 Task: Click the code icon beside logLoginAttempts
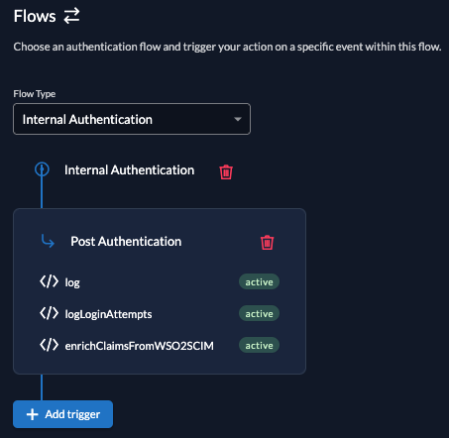[x=49, y=313]
